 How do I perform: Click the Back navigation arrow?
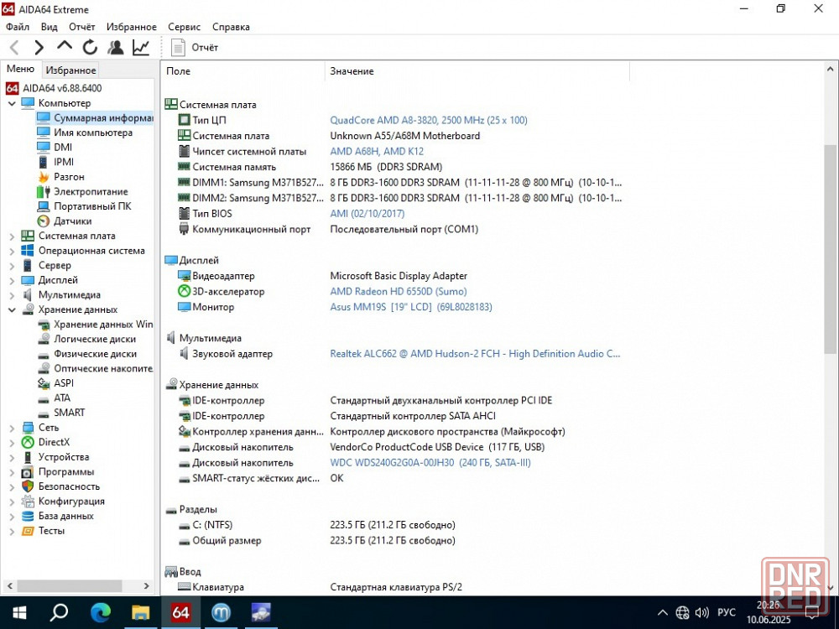(x=14, y=48)
